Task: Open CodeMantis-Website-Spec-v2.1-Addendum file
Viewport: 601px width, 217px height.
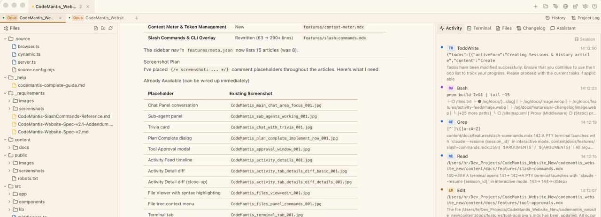Action: coord(65,124)
